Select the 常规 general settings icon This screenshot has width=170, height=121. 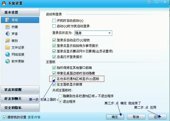[7, 20]
